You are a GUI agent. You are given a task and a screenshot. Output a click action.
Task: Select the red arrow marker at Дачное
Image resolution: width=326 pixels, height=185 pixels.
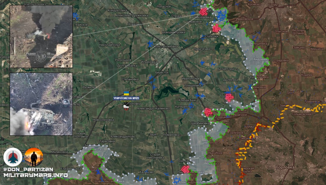(x=229, y=97)
